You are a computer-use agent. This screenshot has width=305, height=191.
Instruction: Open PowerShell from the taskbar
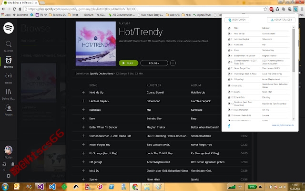click(112, 187)
